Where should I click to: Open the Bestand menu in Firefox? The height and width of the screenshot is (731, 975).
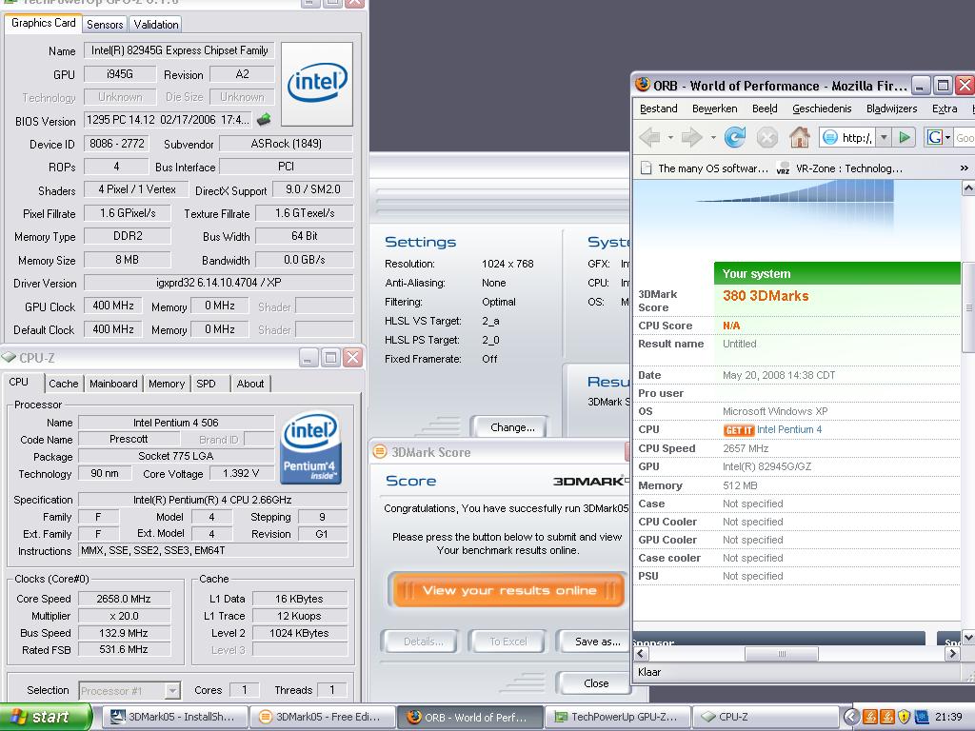(659, 109)
